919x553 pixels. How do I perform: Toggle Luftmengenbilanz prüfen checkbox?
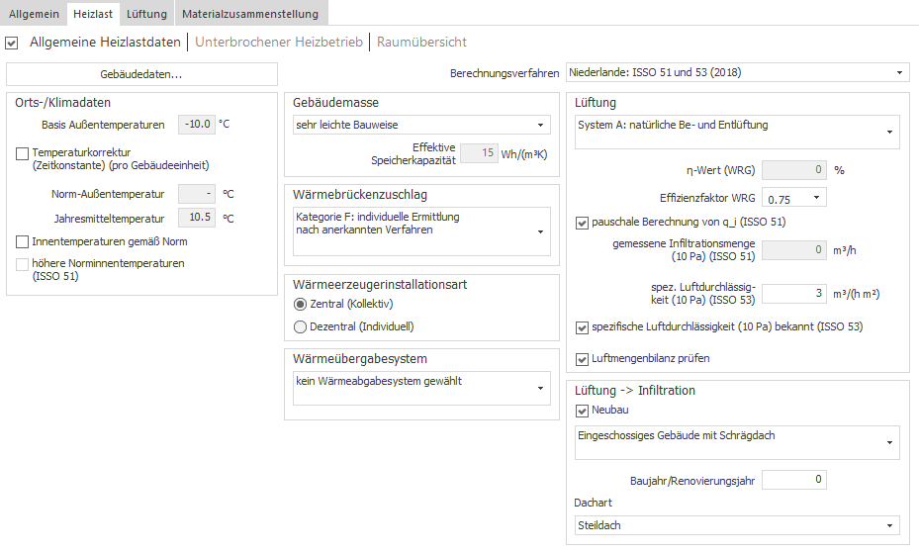pos(582,359)
